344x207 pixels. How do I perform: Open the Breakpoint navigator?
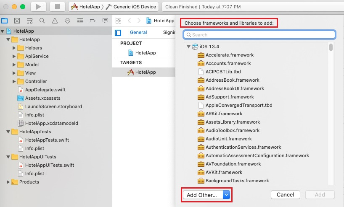tap(93, 21)
